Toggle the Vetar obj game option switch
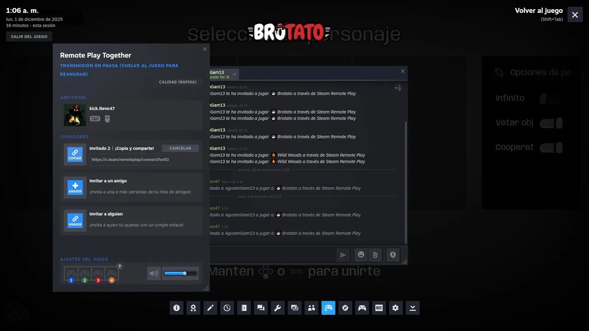The height and width of the screenshot is (331, 589). 551,123
